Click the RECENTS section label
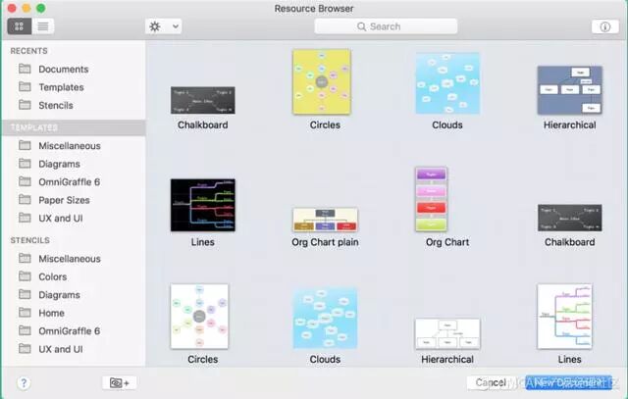This screenshot has width=628, height=399. [28, 51]
